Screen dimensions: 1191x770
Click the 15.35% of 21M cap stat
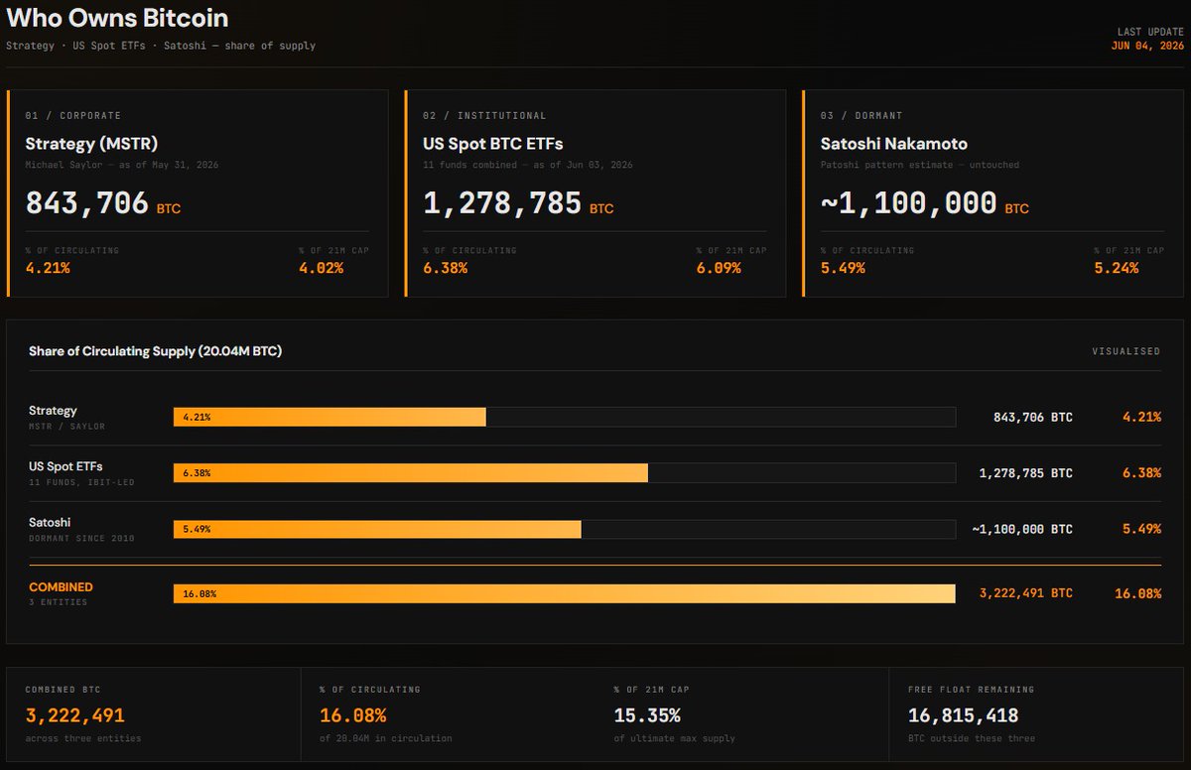coord(647,715)
